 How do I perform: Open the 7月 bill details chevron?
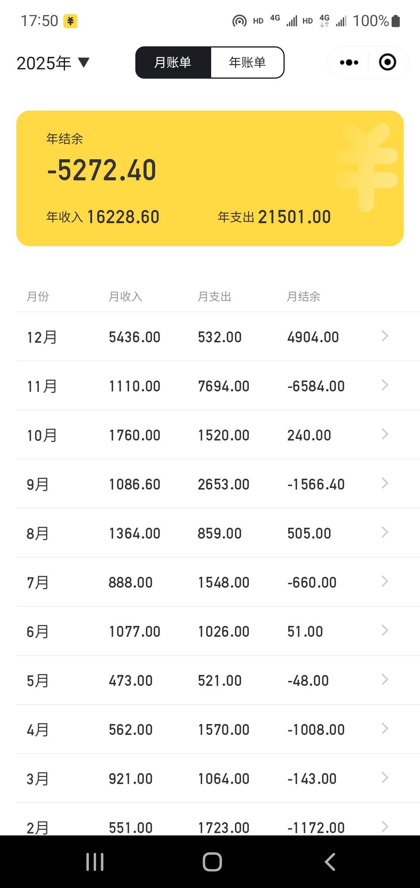385,581
